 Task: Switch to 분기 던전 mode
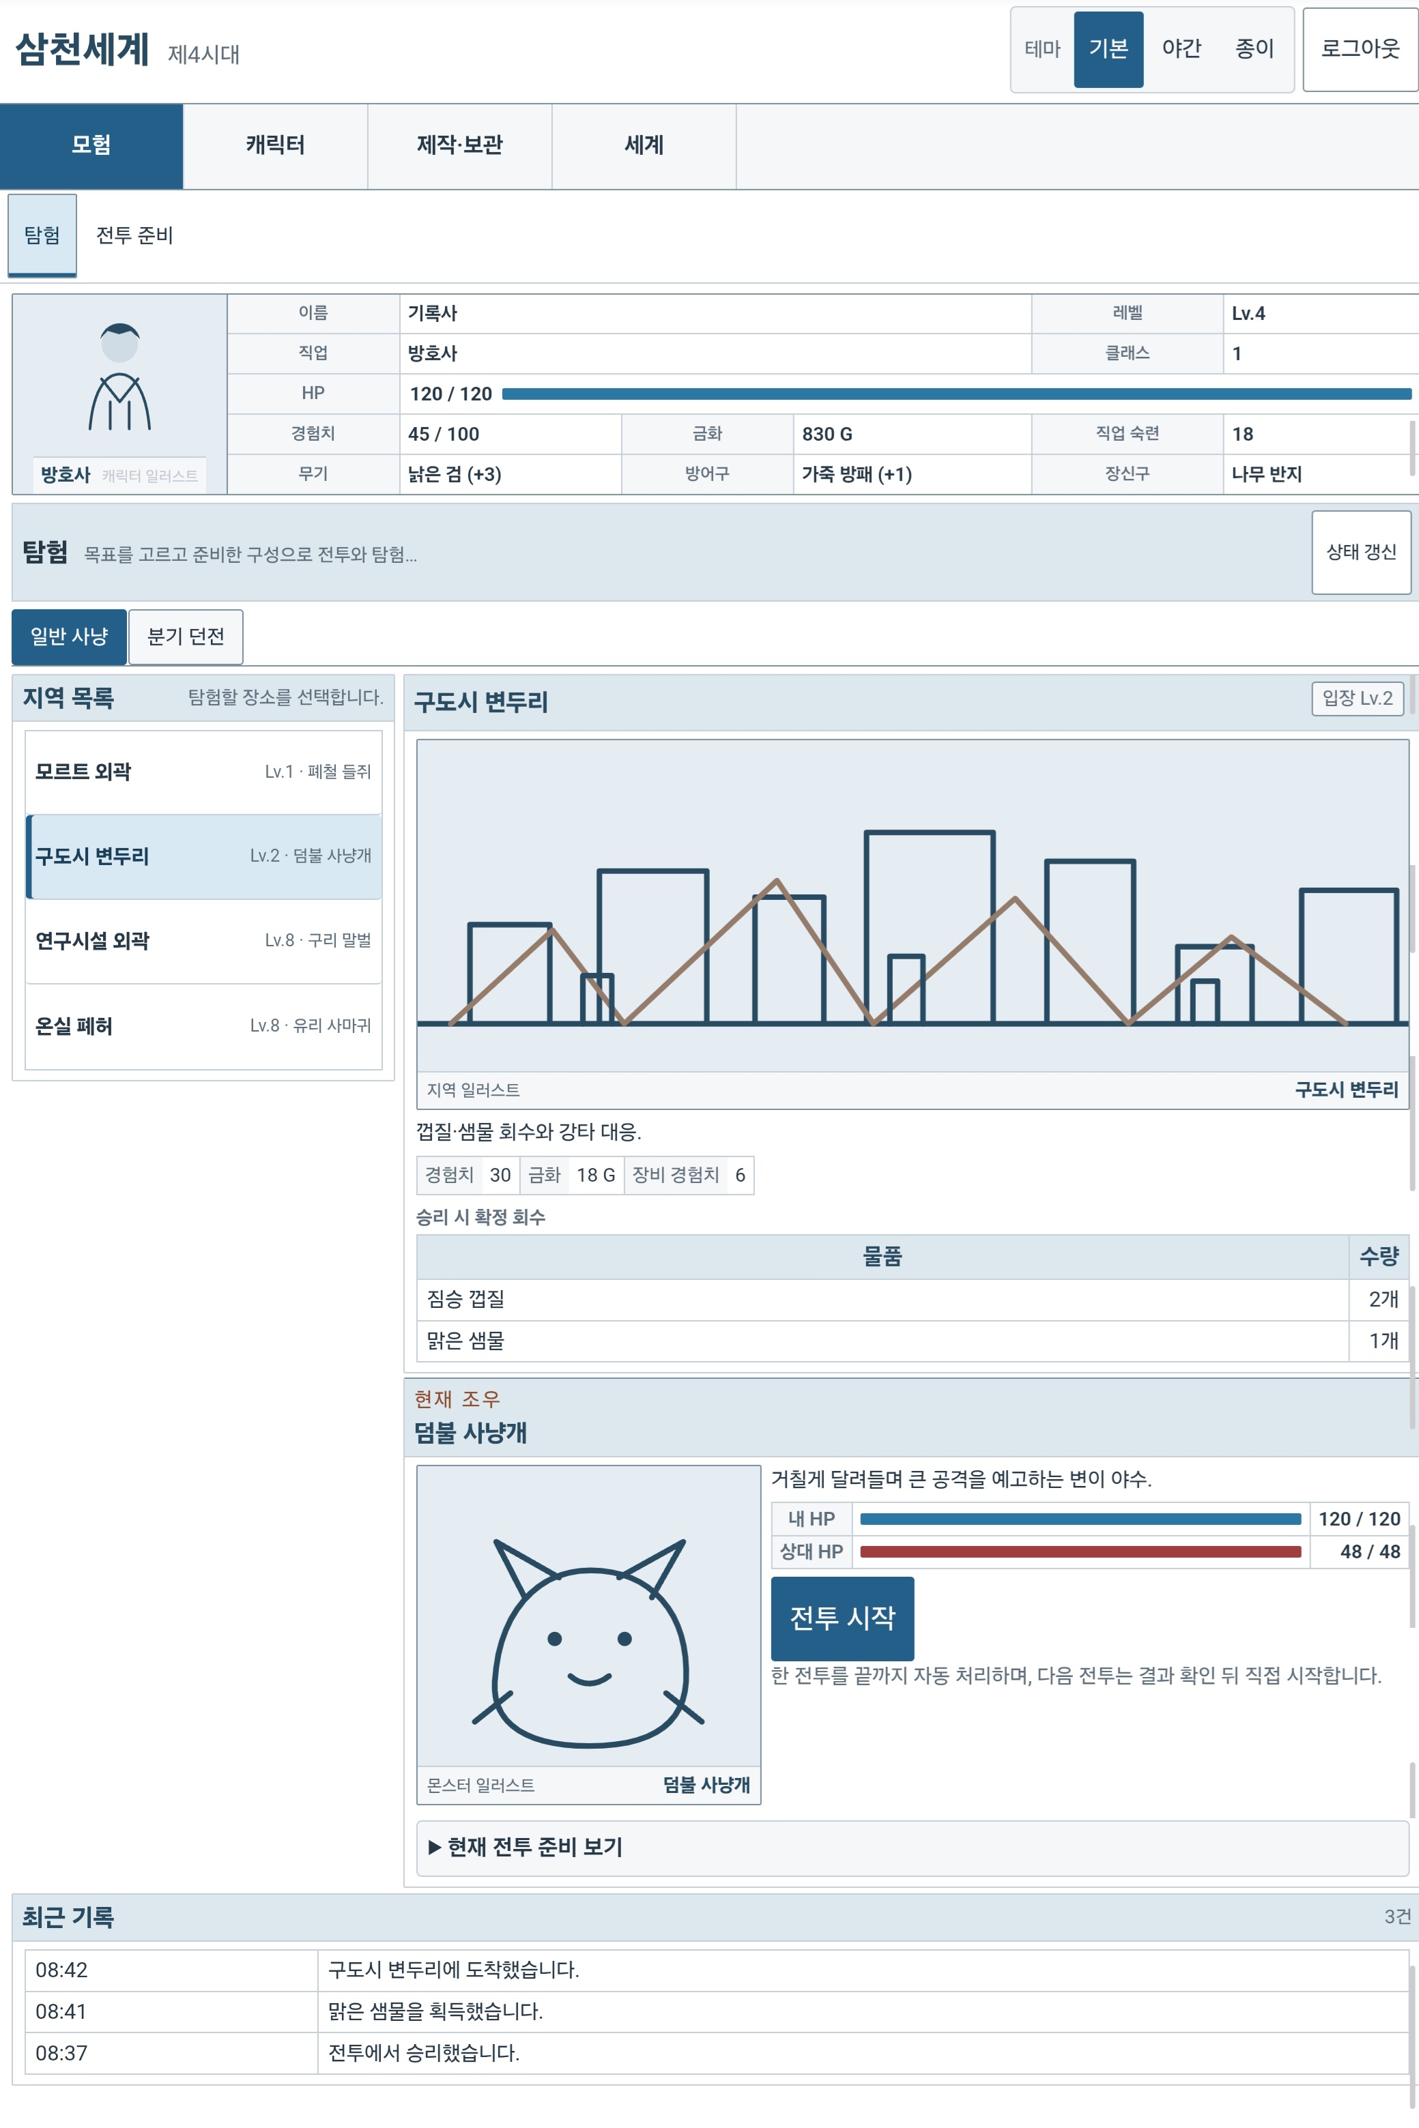pyautogui.click(x=186, y=637)
